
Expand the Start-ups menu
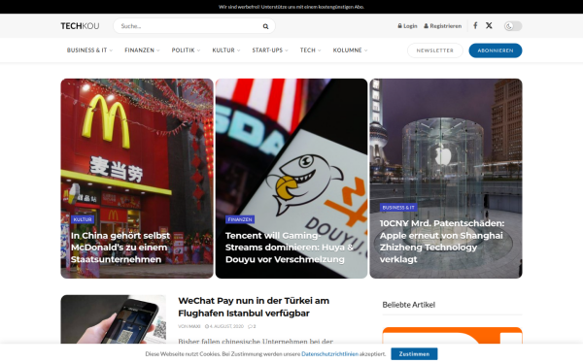(x=270, y=50)
